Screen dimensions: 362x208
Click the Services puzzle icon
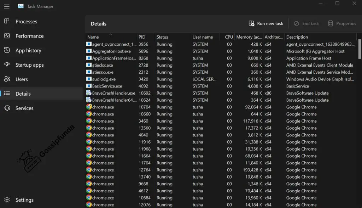pos(7,108)
